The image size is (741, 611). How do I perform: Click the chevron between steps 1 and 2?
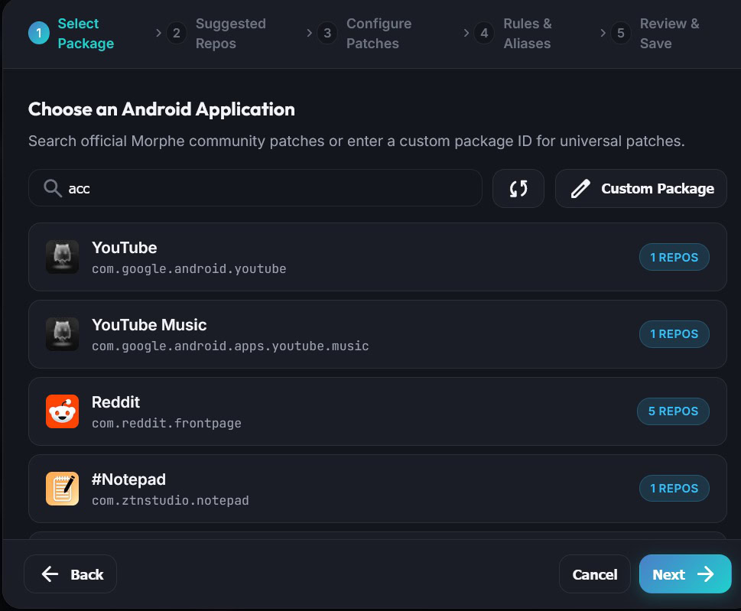158,33
